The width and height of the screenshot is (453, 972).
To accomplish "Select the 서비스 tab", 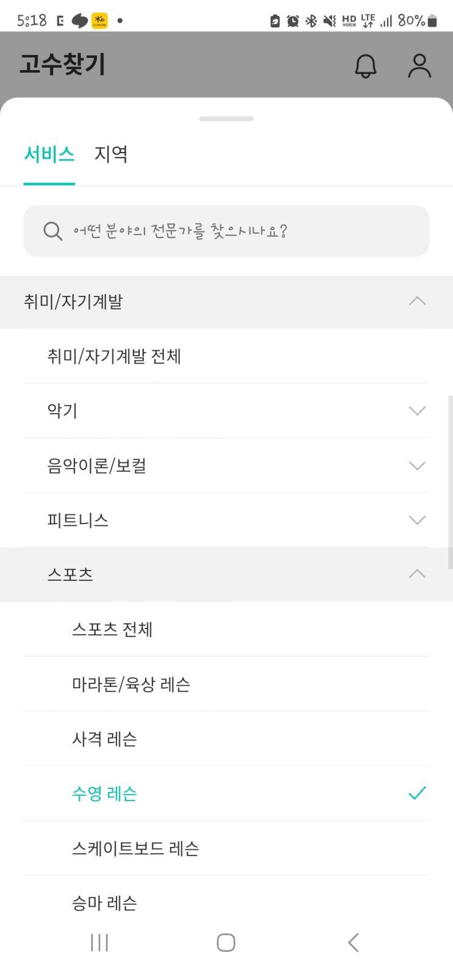I will point(49,154).
